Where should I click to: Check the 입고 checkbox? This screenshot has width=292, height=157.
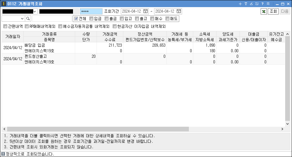[122, 19]
